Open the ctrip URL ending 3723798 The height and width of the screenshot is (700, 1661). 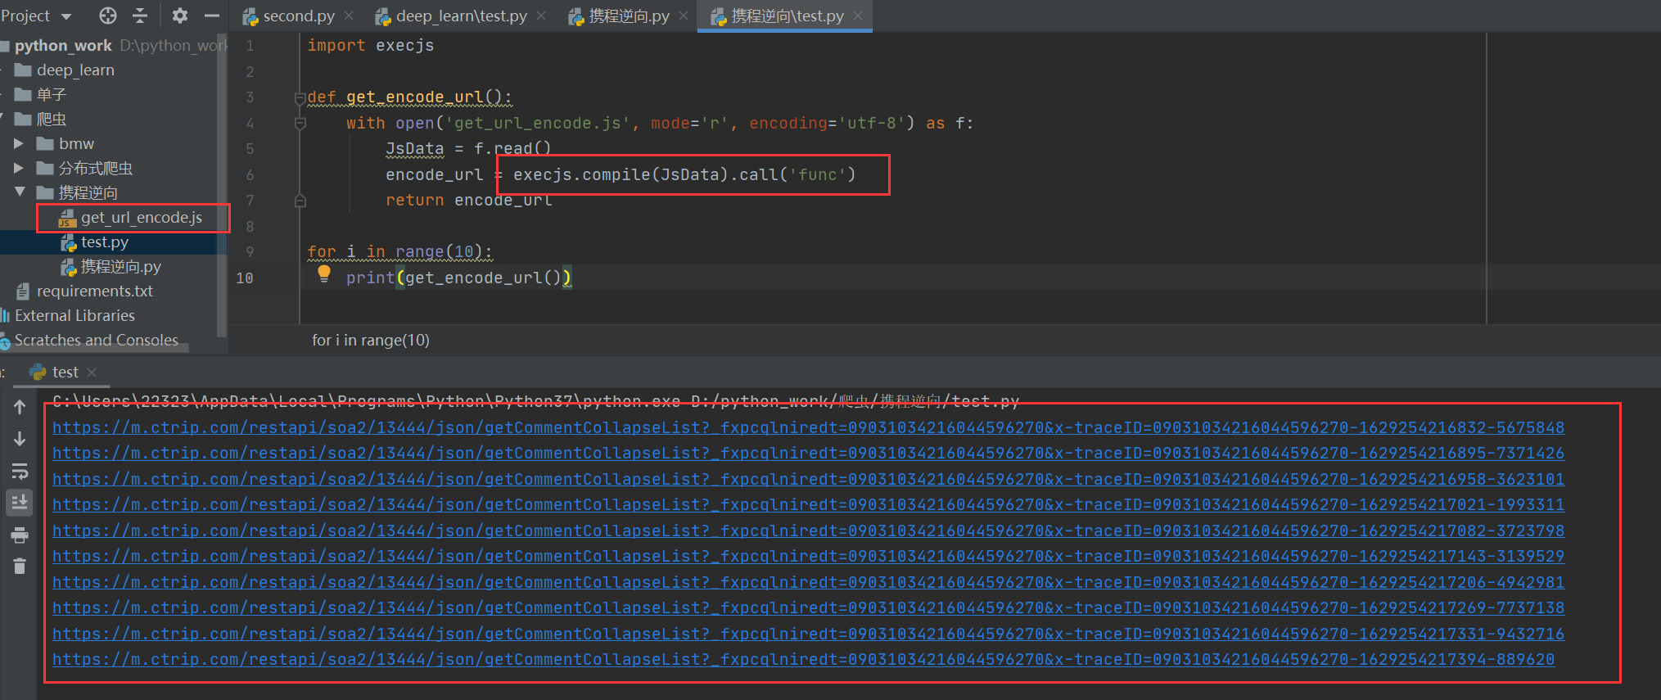pos(808,531)
